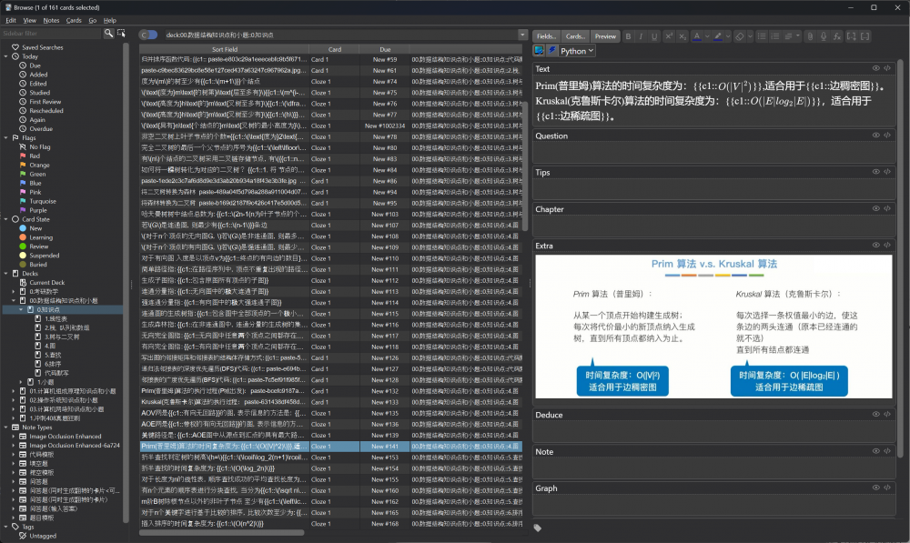Toggle HTML editor for the Question field
The width and height of the screenshot is (910, 543).
pos(887,136)
